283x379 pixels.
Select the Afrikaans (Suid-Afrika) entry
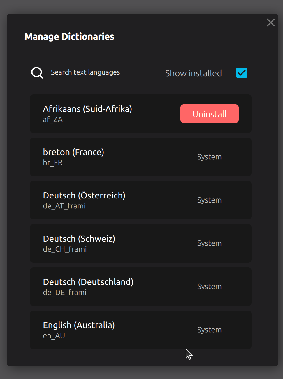coord(141,114)
